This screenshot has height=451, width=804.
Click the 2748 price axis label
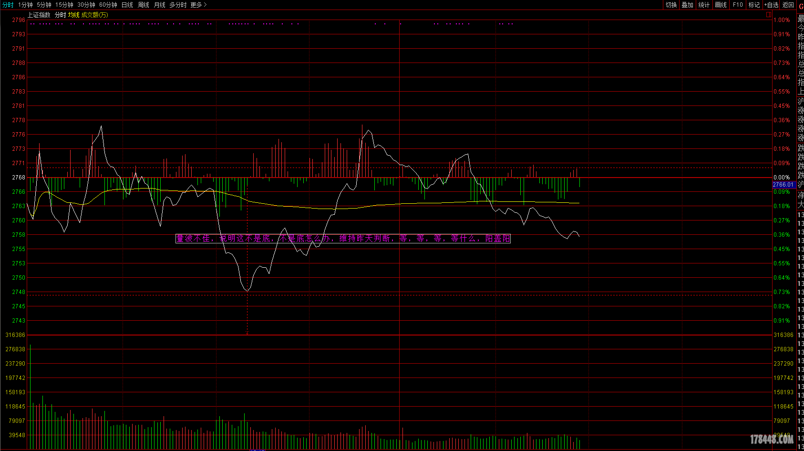coord(19,292)
